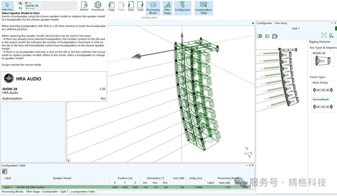Toggle the Loudspeakers Table panel button
The image size is (337, 196).
tap(203, 8)
